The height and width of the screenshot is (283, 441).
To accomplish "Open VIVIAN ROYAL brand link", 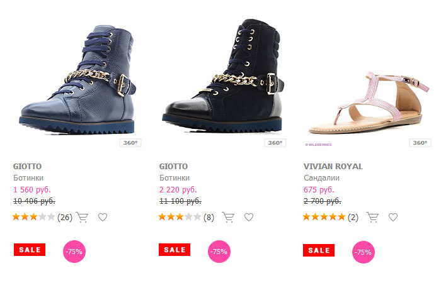I will 333,167.
